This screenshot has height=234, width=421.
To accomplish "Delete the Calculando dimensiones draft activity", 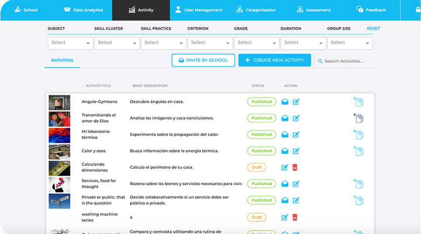I will point(295,167).
